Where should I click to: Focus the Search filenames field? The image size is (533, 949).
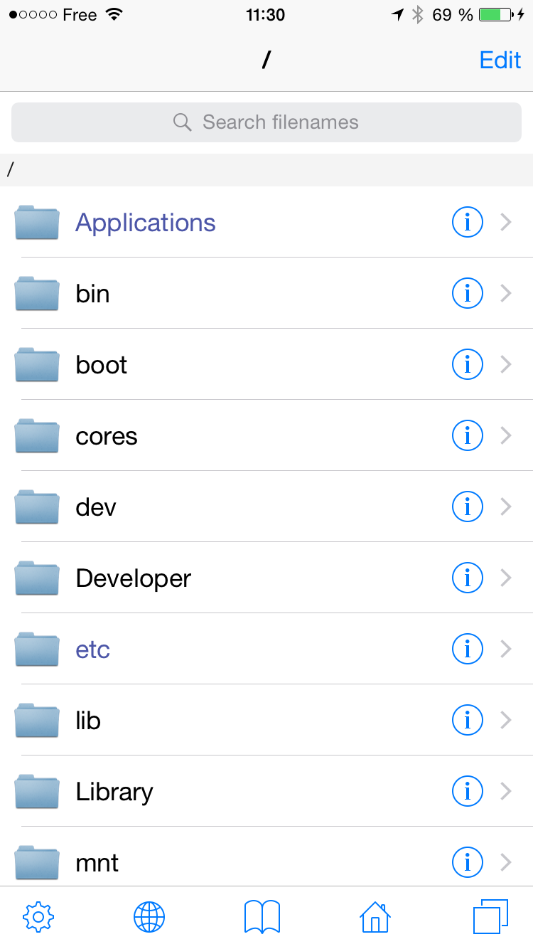pos(266,122)
